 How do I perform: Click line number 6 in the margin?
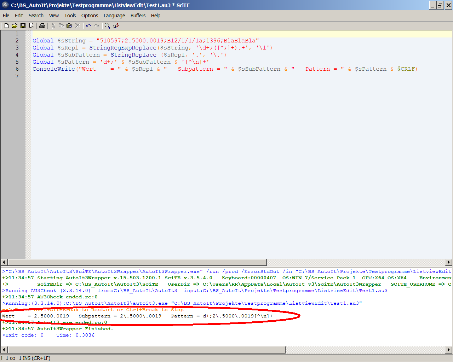[17, 69]
